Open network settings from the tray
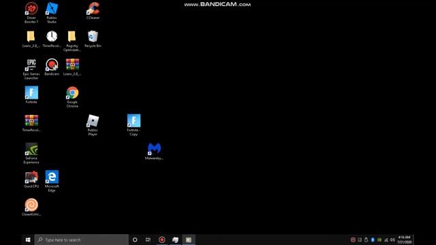The width and height of the screenshot is (436, 245). (386, 240)
